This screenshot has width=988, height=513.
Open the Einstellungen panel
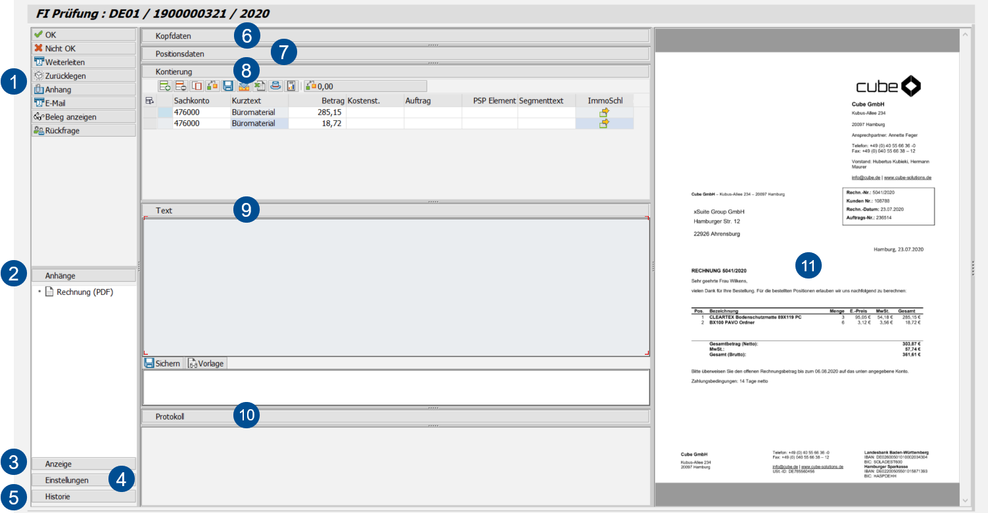coord(83,480)
